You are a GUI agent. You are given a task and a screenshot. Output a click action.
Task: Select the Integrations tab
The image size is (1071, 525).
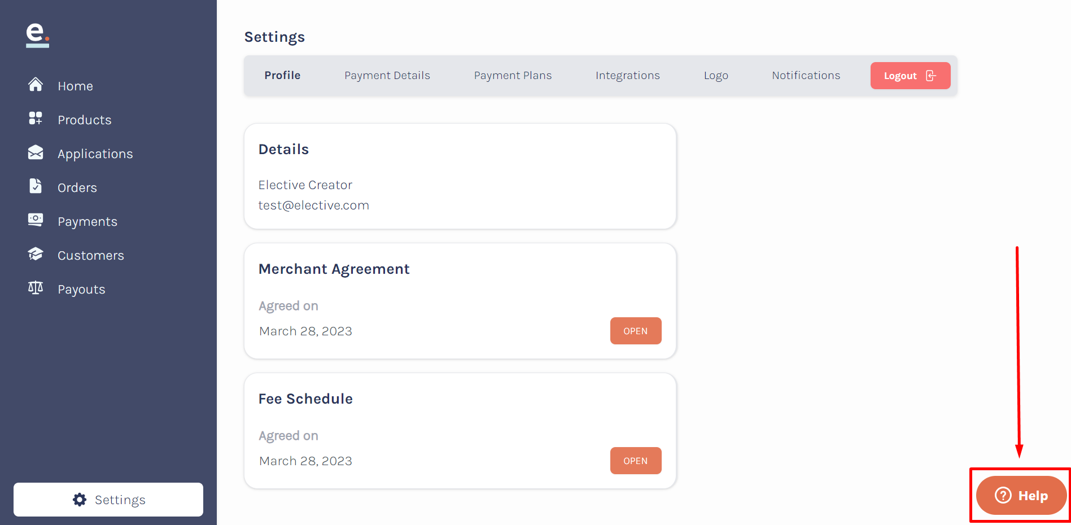[x=628, y=76]
